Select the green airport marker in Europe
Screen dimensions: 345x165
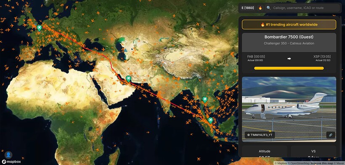[40, 28]
